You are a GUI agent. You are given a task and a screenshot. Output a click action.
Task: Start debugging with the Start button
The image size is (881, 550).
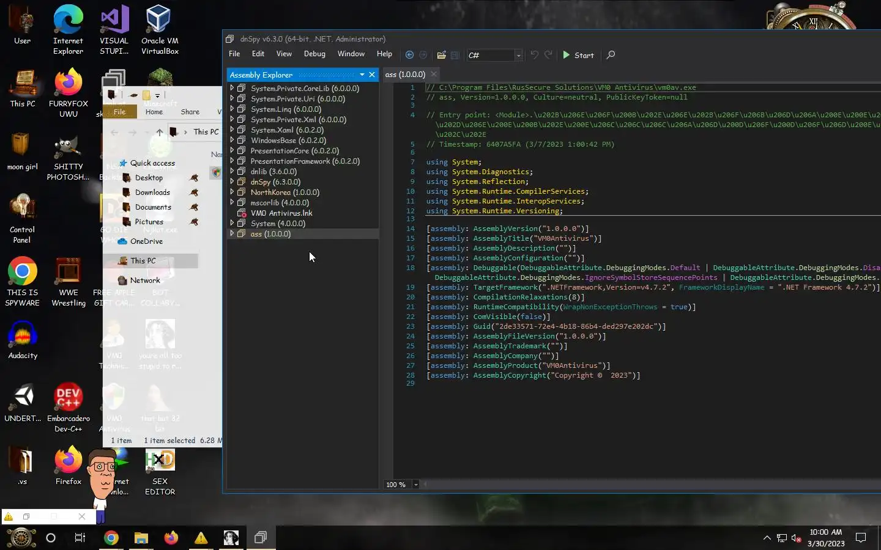pos(578,55)
